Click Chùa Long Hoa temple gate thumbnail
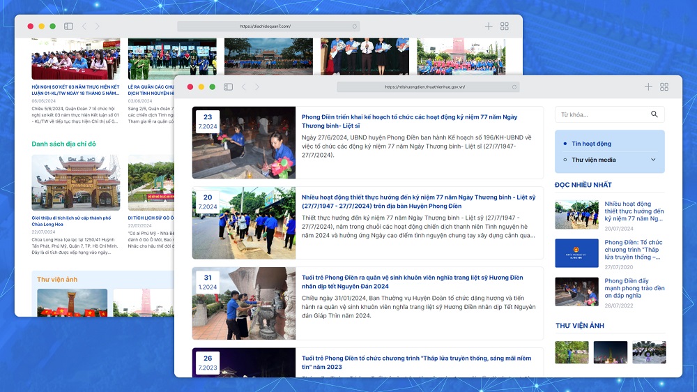Viewport: 697px width, 392px height. (x=75, y=183)
